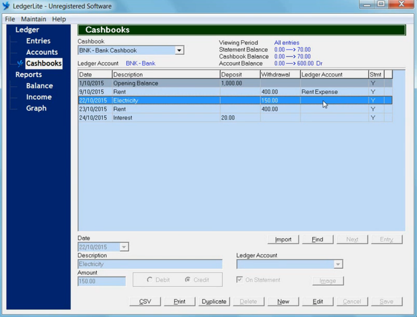417x317 pixels.
Task: Toggle the On Statement checkbox
Action: 240,280
